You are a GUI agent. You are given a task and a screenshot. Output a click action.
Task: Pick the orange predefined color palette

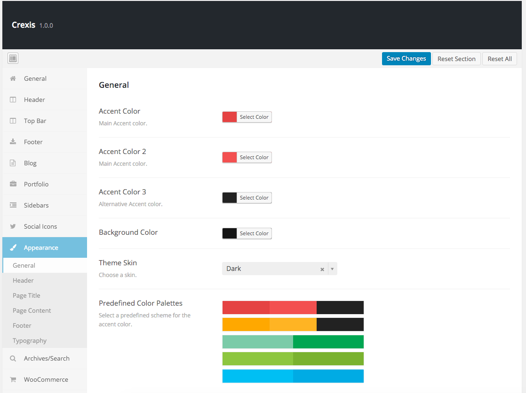point(293,324)
